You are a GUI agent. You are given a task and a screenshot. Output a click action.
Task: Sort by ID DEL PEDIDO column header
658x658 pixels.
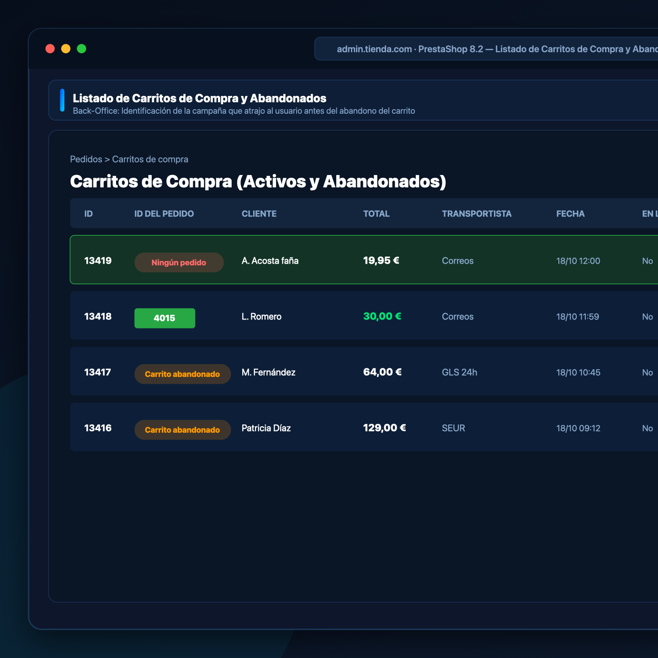164,214
